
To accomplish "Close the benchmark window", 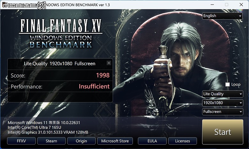I will pos(241,4).
